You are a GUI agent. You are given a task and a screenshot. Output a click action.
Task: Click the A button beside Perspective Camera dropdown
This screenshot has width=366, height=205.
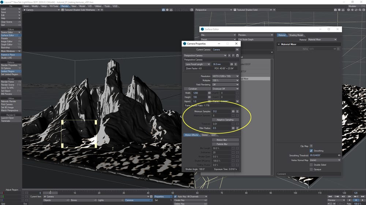pos(229,55)
